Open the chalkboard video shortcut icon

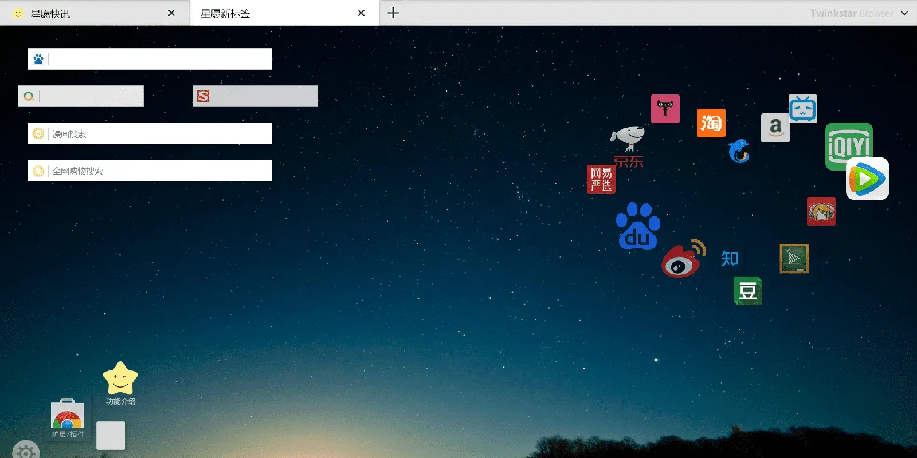[794, 258]
